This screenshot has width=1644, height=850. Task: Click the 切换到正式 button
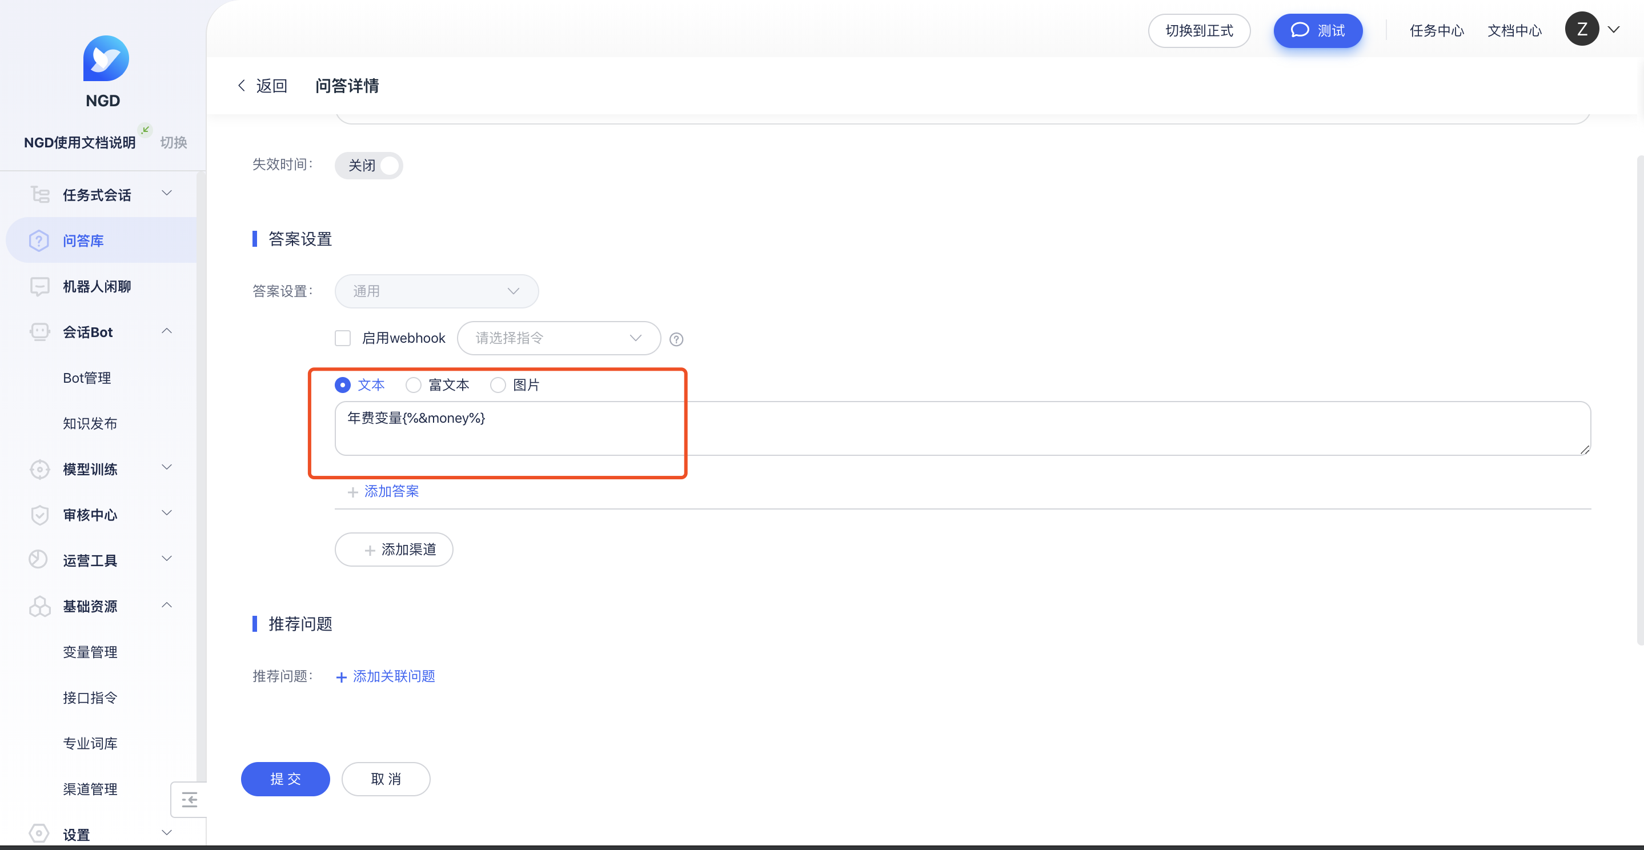tap(1199, 31)
